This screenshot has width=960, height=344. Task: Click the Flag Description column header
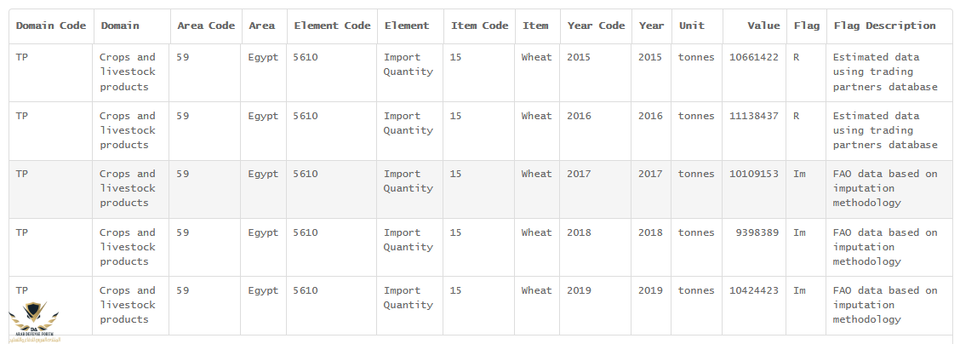[885, 26]
